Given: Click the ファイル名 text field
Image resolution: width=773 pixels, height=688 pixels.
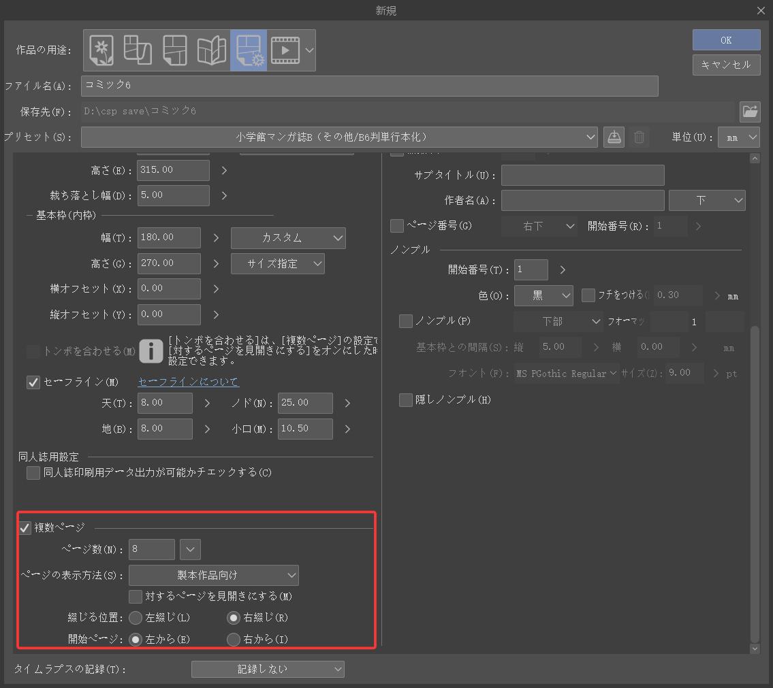Looking at the screenshot, I should (369, 86).
